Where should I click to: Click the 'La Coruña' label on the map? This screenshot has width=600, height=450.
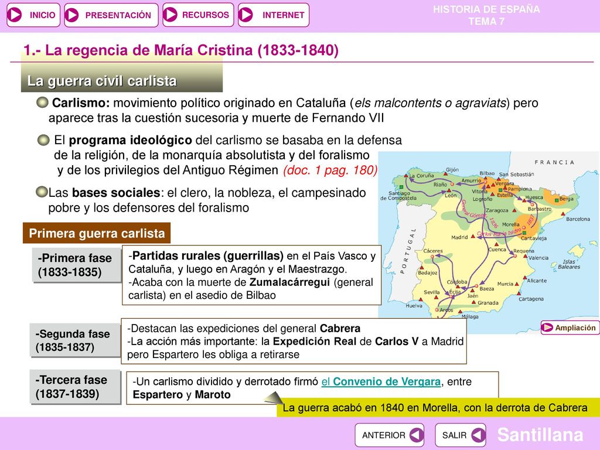[421, 175]
